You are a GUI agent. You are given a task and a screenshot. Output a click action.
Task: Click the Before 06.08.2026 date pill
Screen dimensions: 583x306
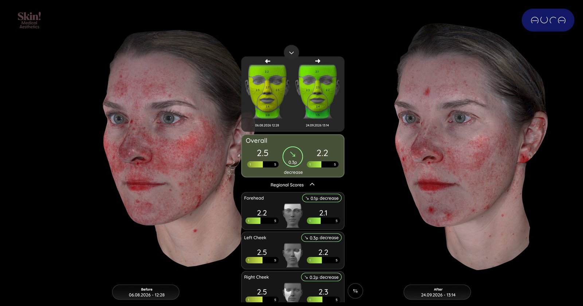146,292
